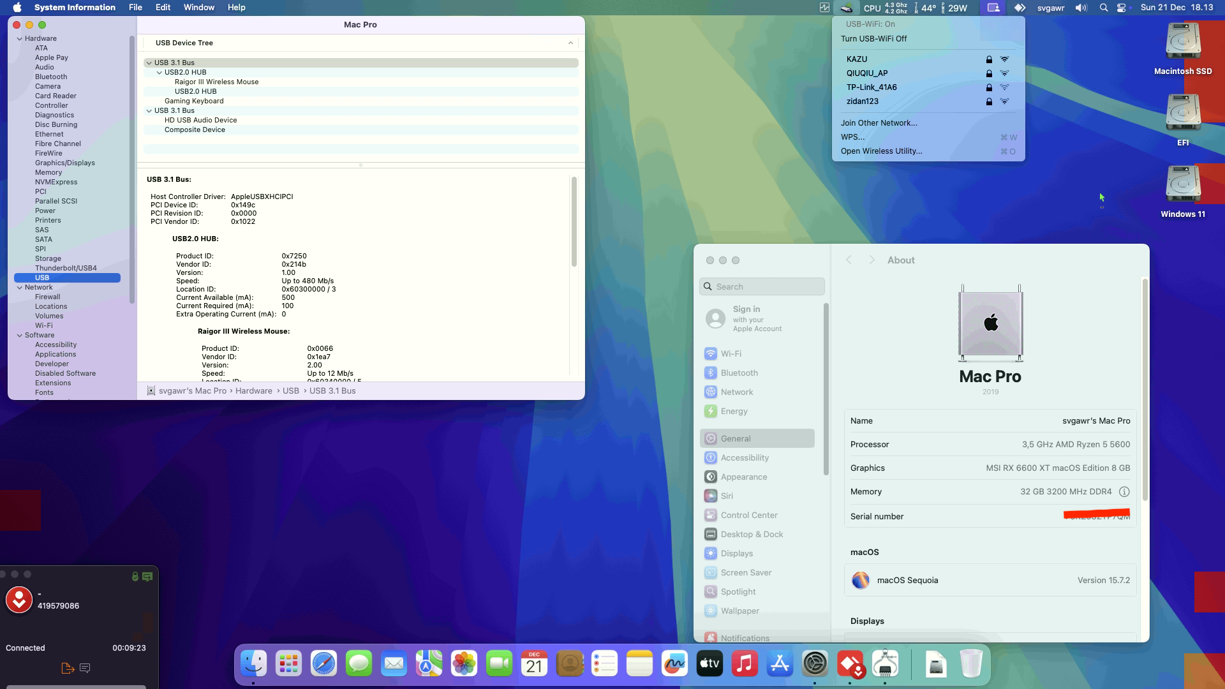This screenshot has height=689, width=1225.
Task: Collapse the first USB 3.1 Bus node
Action: pyautogui.click(x=149, y=63)
